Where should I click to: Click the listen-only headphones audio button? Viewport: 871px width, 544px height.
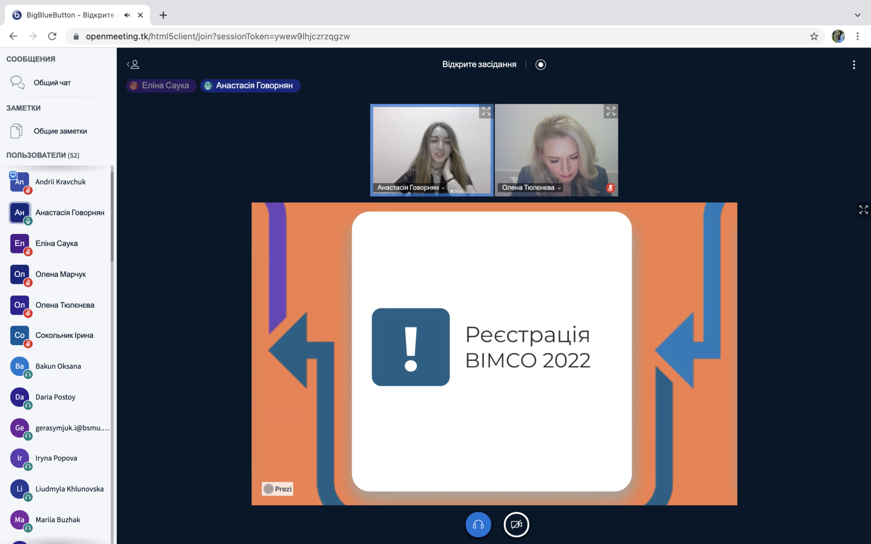coord(478,524)
